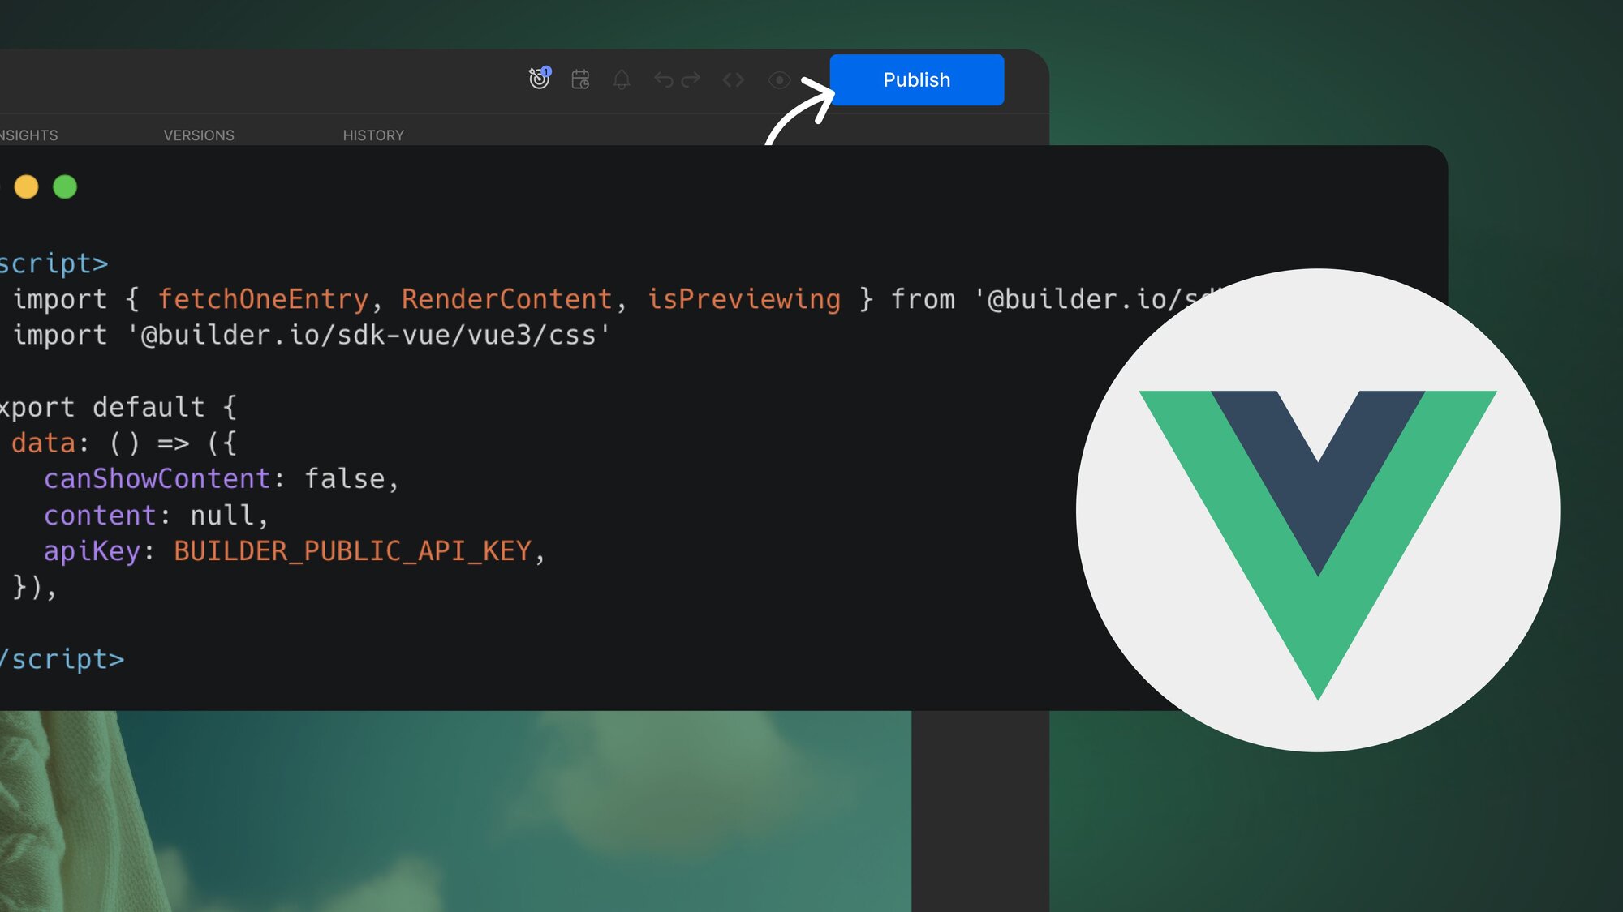Toggle the preview eye icon
This screenshot has width=1623, height=912.
click(x=779, y=79)
